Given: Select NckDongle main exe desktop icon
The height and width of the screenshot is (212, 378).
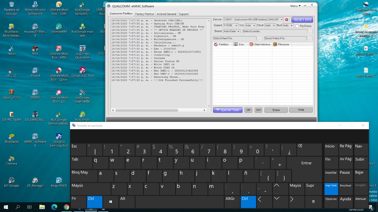Looking at the screenshot, I should click(82, 30).
